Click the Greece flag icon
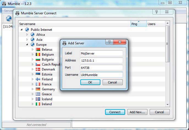 (x=38, y=94)
